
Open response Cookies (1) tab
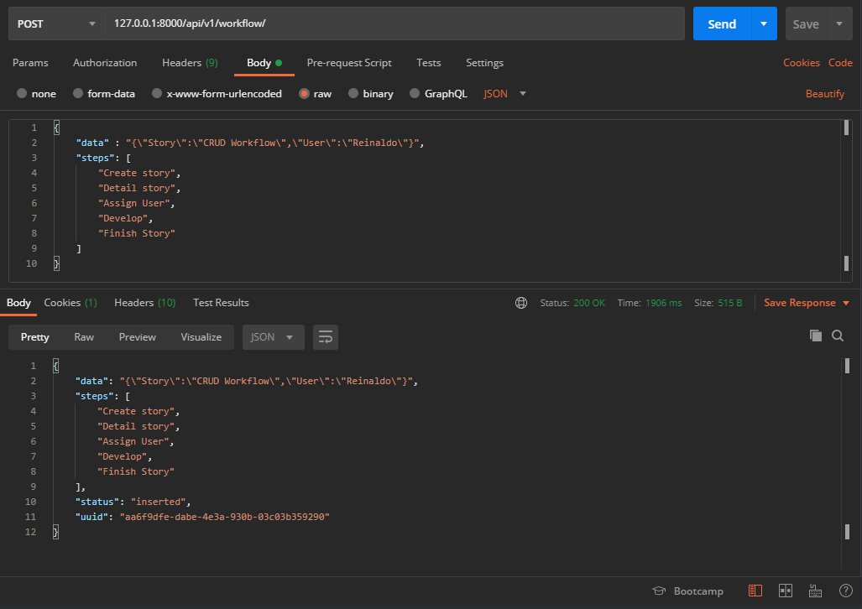[71, 303]
